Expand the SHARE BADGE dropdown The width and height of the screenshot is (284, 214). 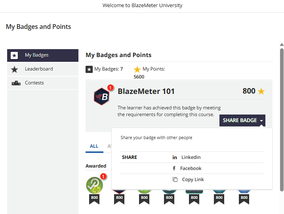[x=242, y=120]
